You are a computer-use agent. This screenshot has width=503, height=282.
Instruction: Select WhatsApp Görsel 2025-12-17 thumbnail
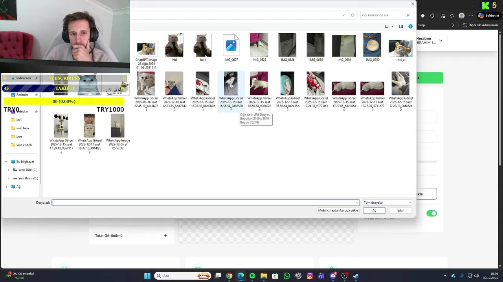click(x=89, y=126)
